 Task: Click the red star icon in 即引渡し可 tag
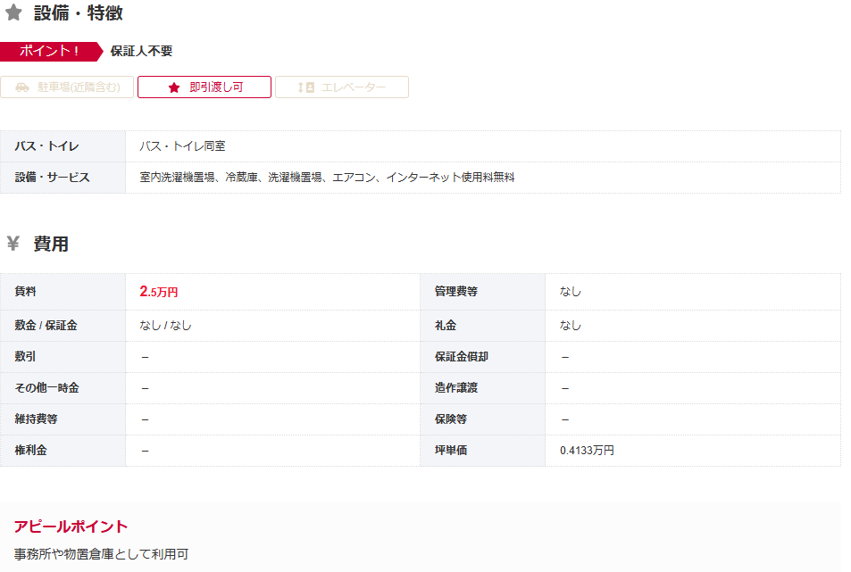pos(174,87)
